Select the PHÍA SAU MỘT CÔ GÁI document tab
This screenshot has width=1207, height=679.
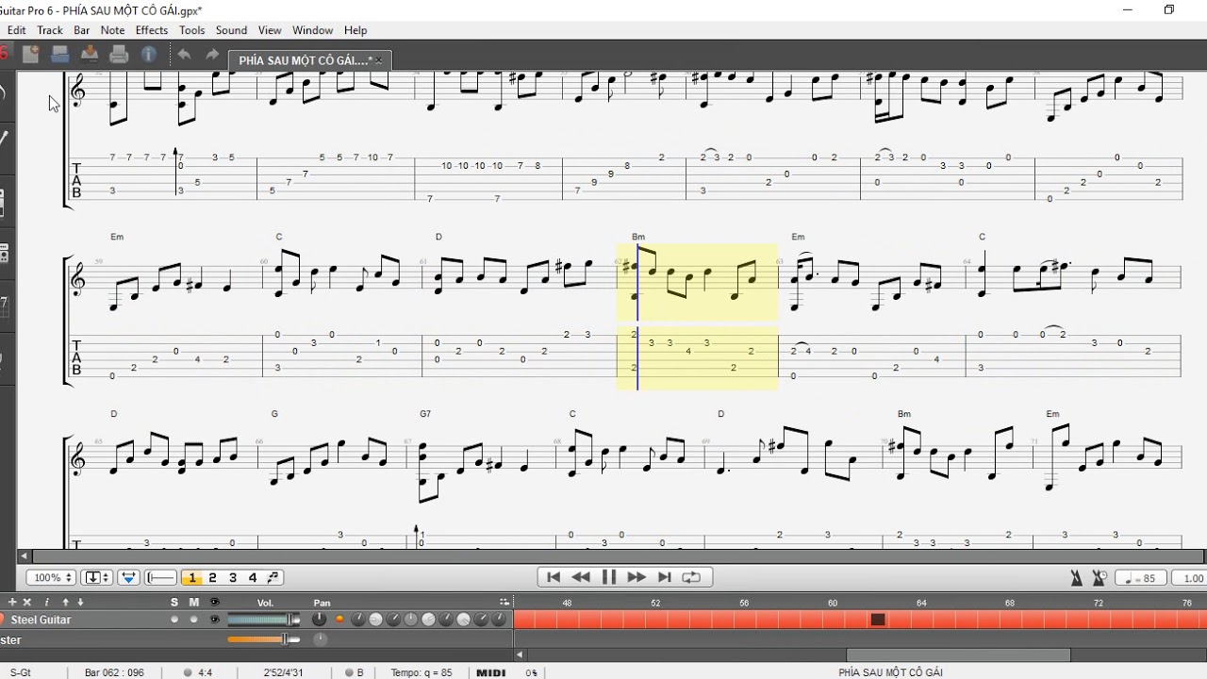(x=309, y=59)
